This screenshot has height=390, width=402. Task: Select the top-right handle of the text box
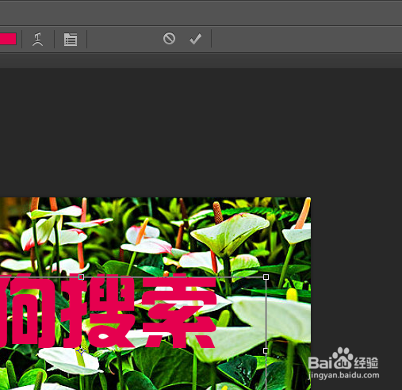coord(266,277)
